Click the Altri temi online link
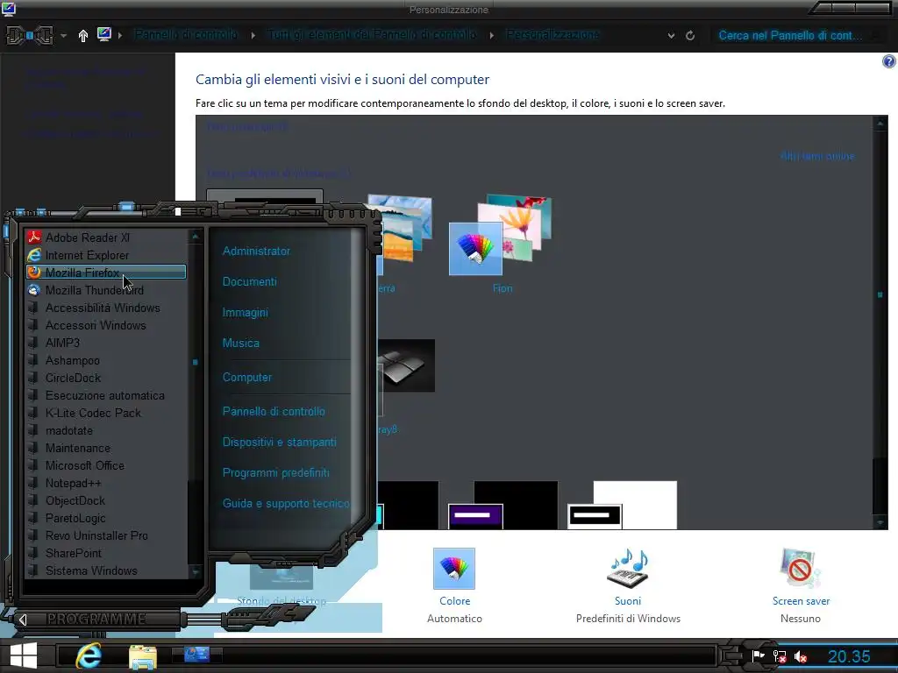Image resolution: width=898 pixels, height=673 pixels. tap(817, 156)
